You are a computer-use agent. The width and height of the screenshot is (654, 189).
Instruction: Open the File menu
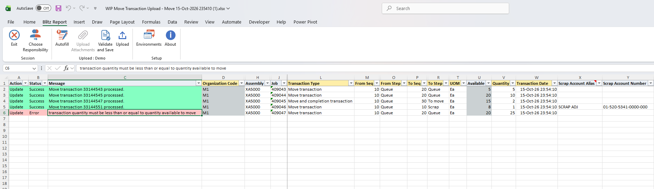11,22
